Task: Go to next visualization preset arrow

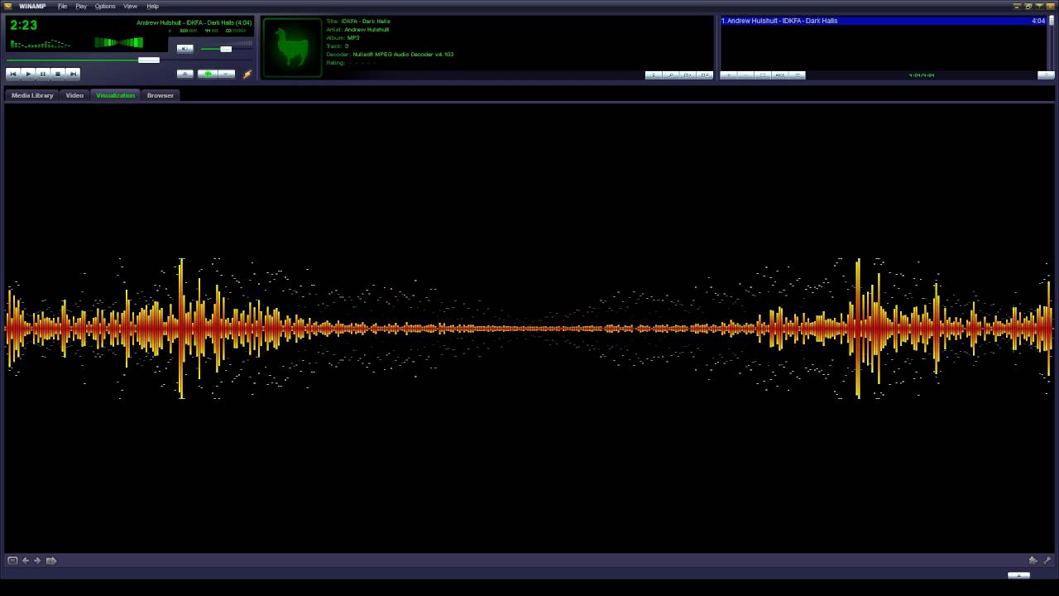Action: pos(37,560)
